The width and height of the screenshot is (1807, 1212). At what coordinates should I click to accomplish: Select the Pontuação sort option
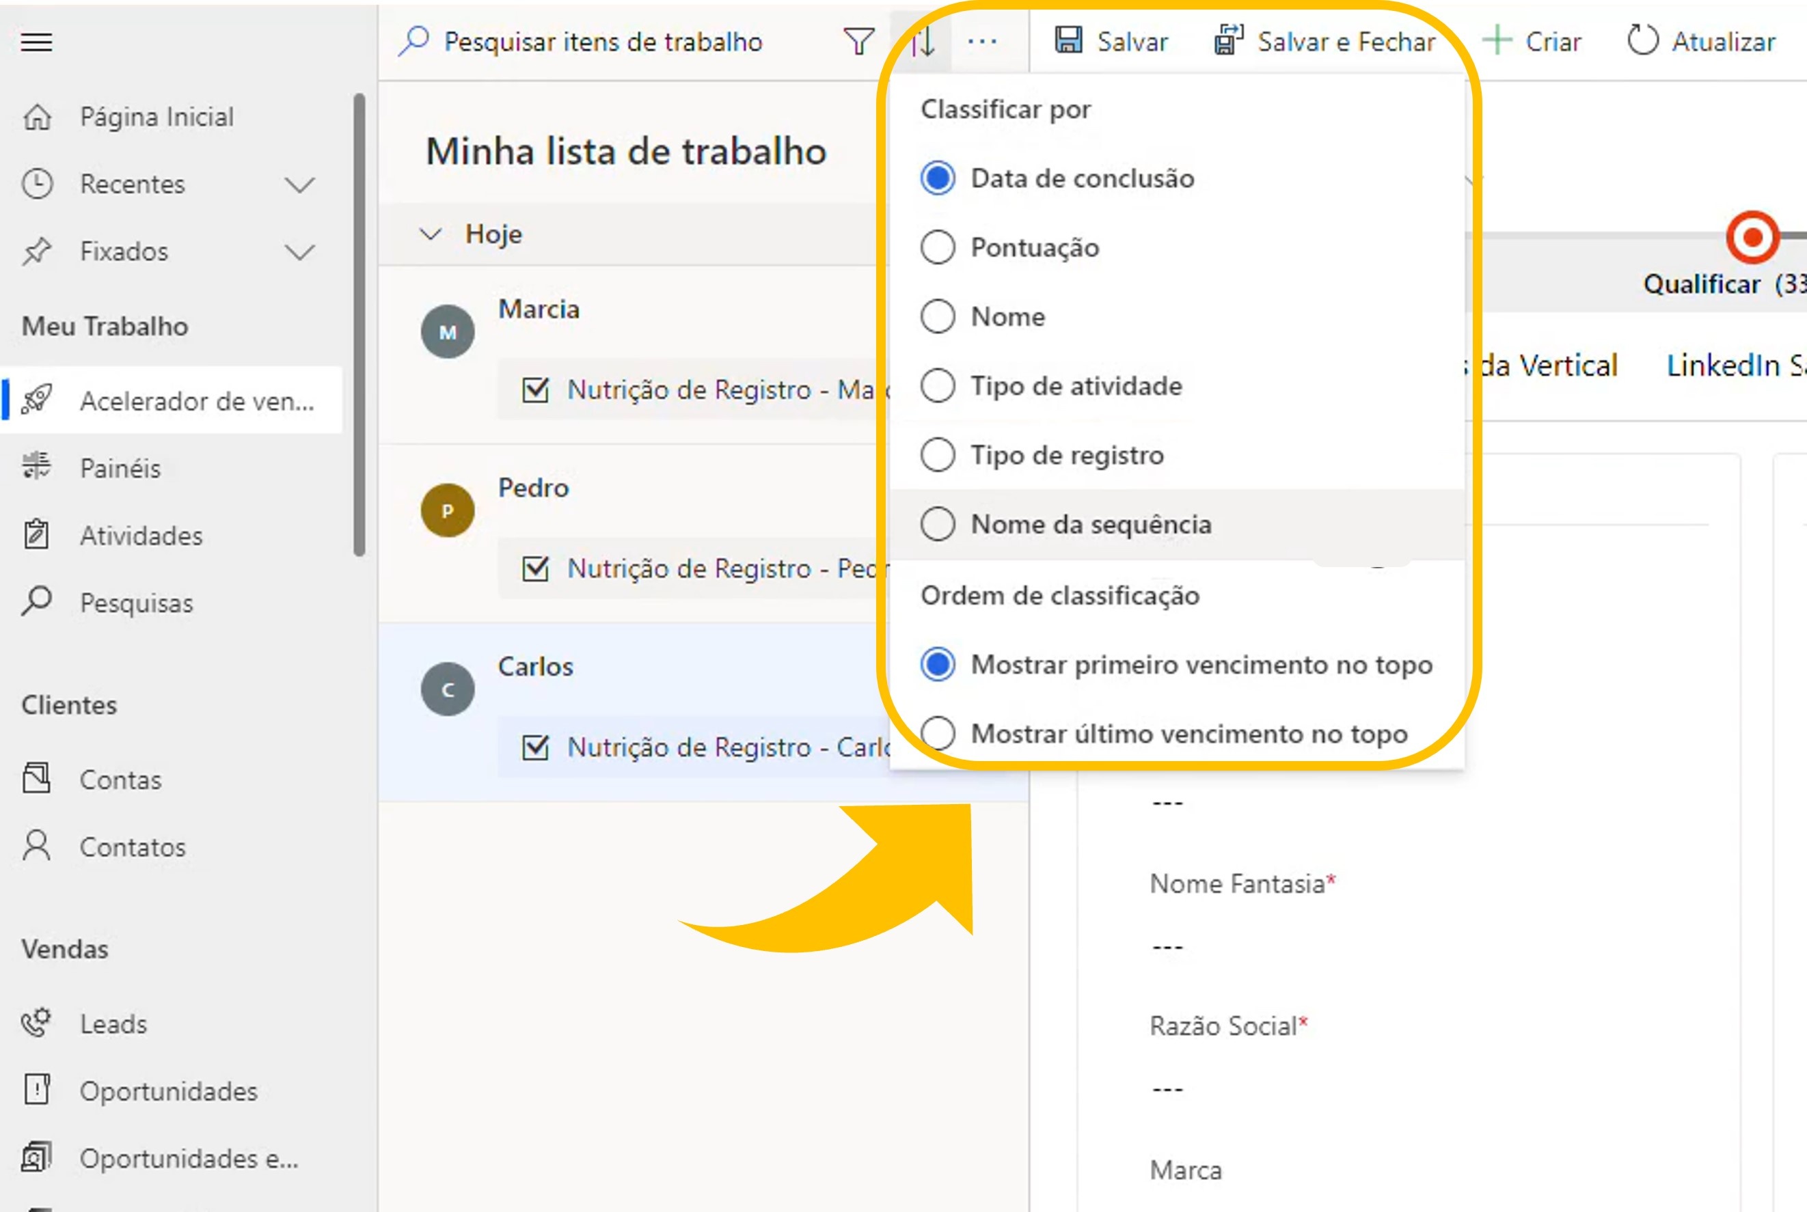click(938, 247)
